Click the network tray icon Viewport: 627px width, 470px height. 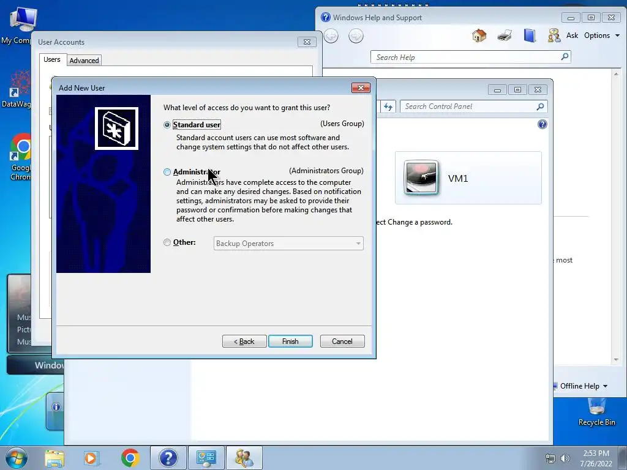tap(550, 458)
